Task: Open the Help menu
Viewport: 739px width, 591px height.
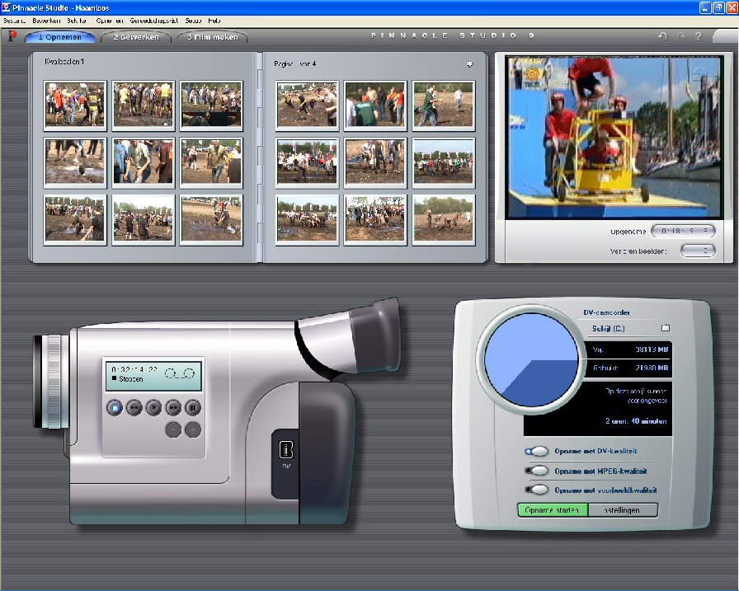Action: click(214, 21)
